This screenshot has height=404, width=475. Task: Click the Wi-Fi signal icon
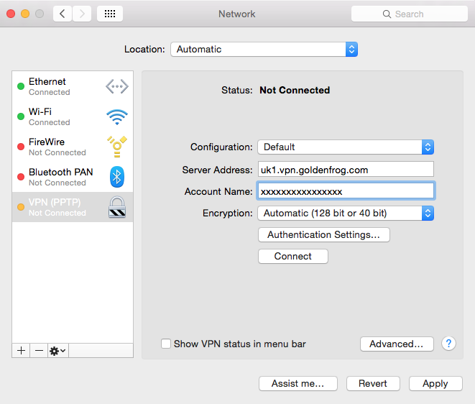[x=117, y=116]
